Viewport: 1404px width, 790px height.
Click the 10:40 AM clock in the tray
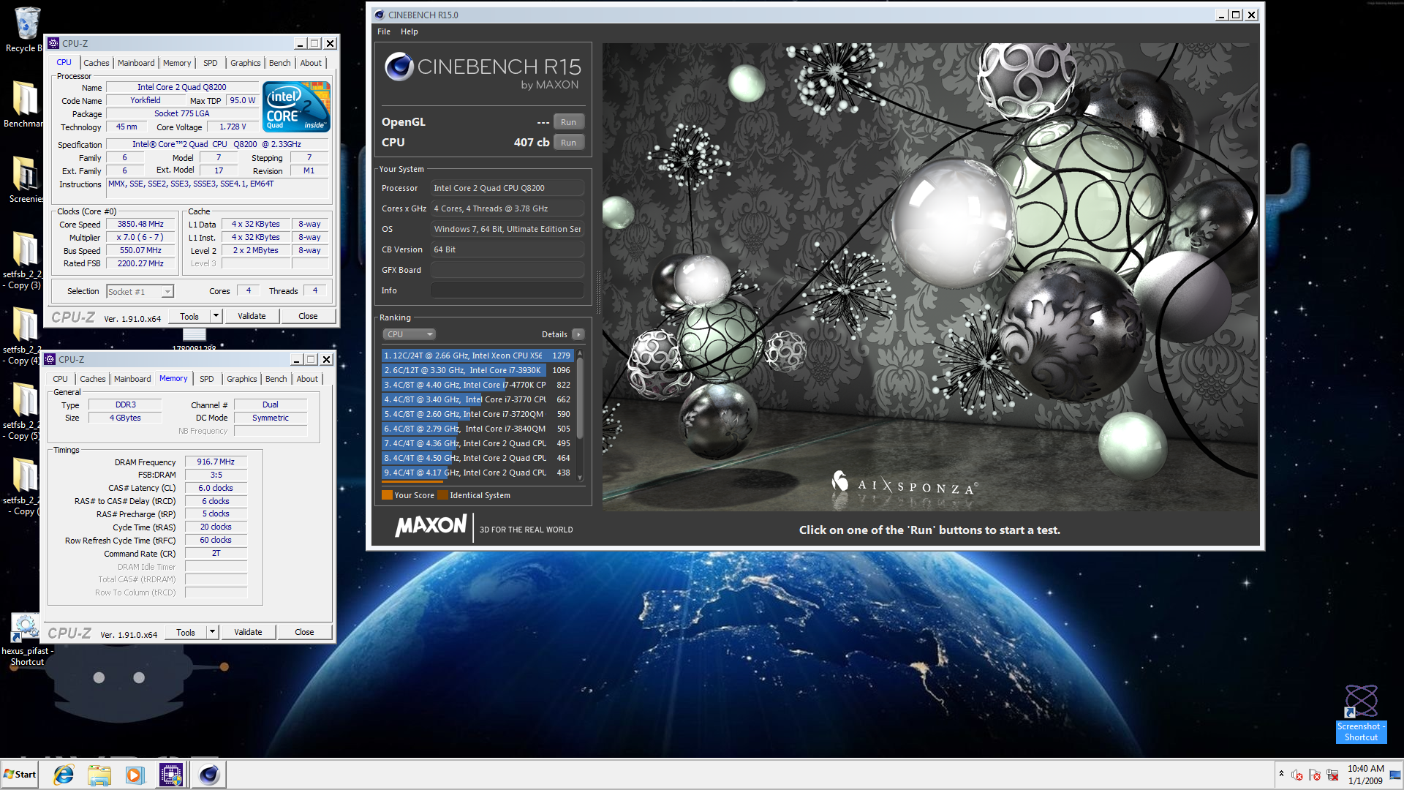[1365, 769]
